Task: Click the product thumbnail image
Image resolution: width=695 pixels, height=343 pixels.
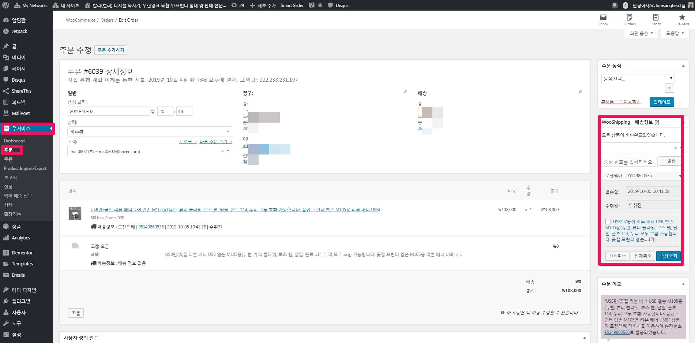Action: pyautogui.click(x=75, y=213)
